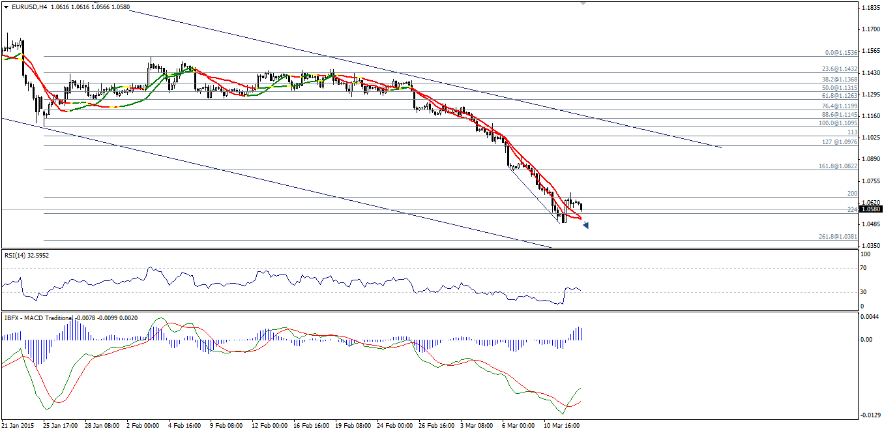Click time axis label 24 Feb 00:00
This screenshot has width=884, height=431.
tap(396, 425)
